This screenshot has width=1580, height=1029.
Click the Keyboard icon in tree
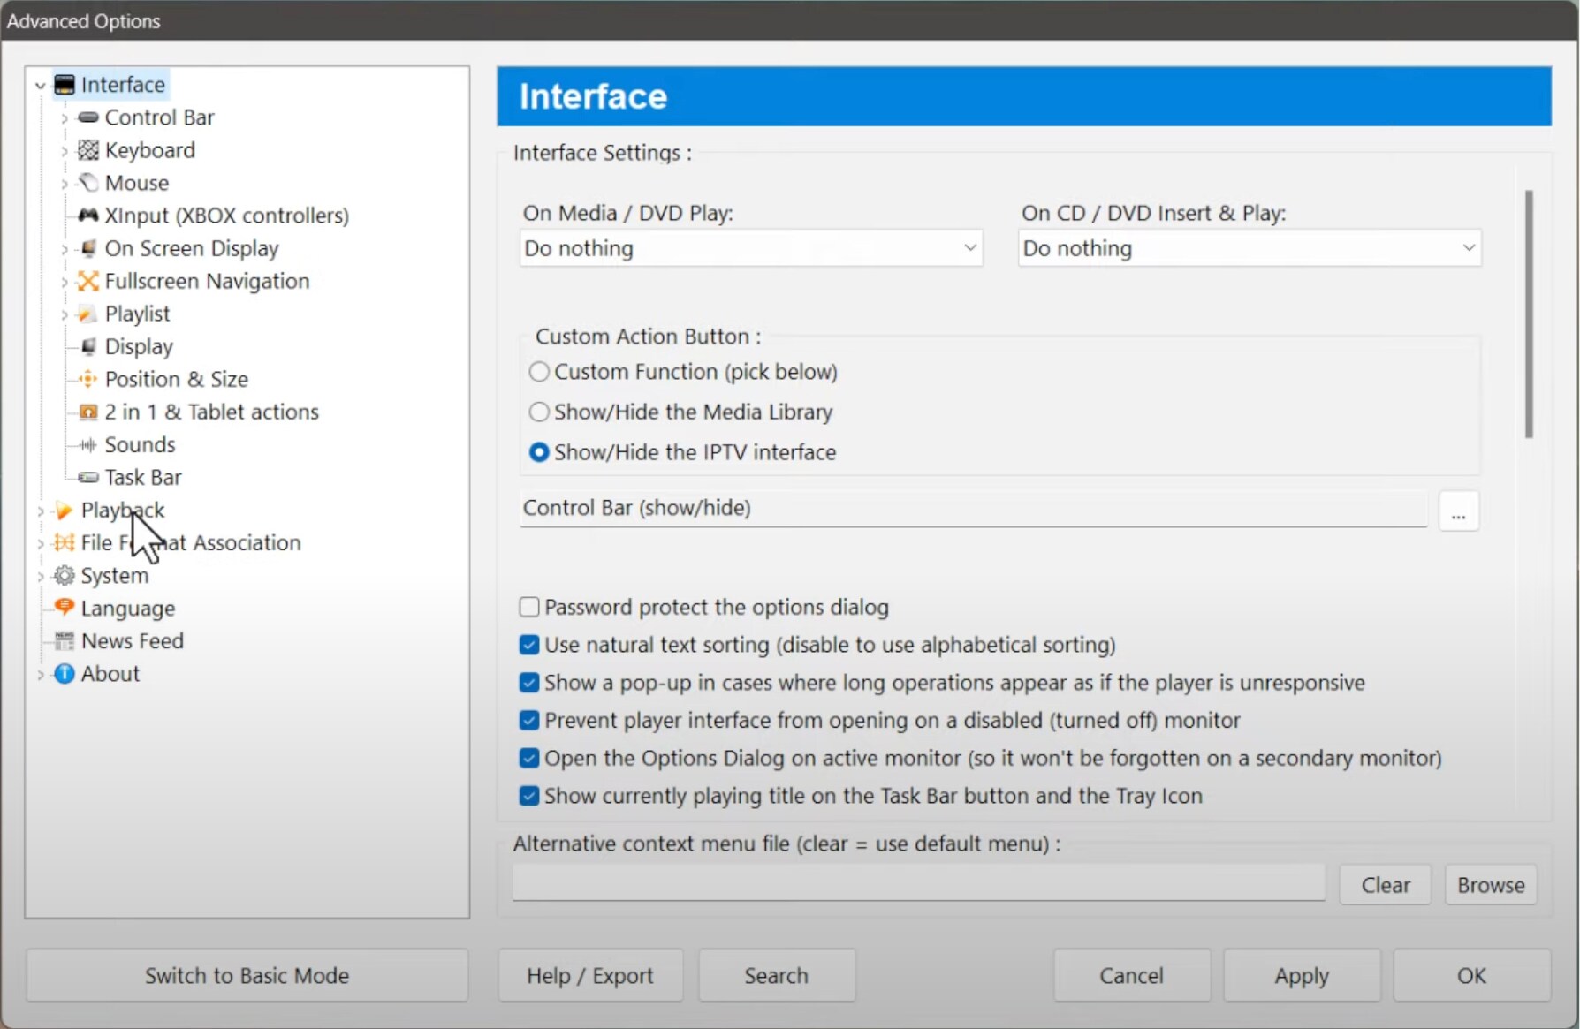pyautogui.click(x=88, y=150)
